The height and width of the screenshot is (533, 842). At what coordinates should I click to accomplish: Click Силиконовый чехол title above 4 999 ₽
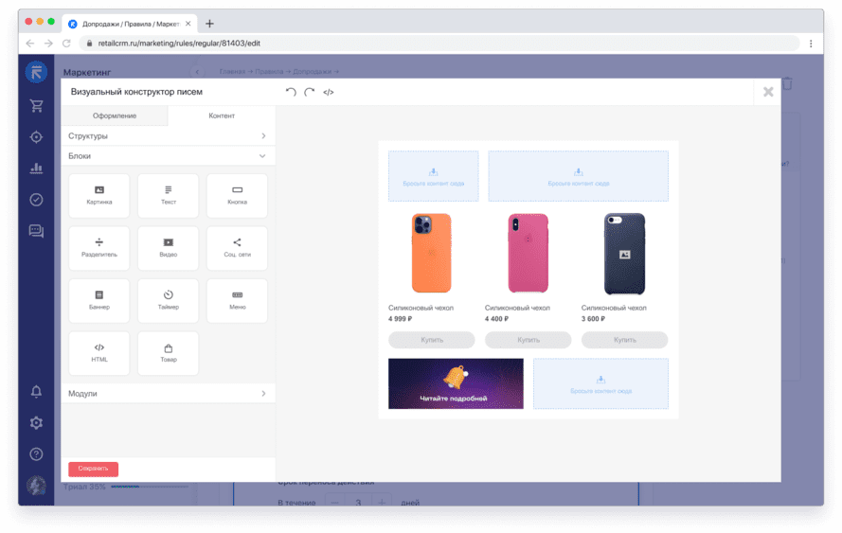(421, 308)
